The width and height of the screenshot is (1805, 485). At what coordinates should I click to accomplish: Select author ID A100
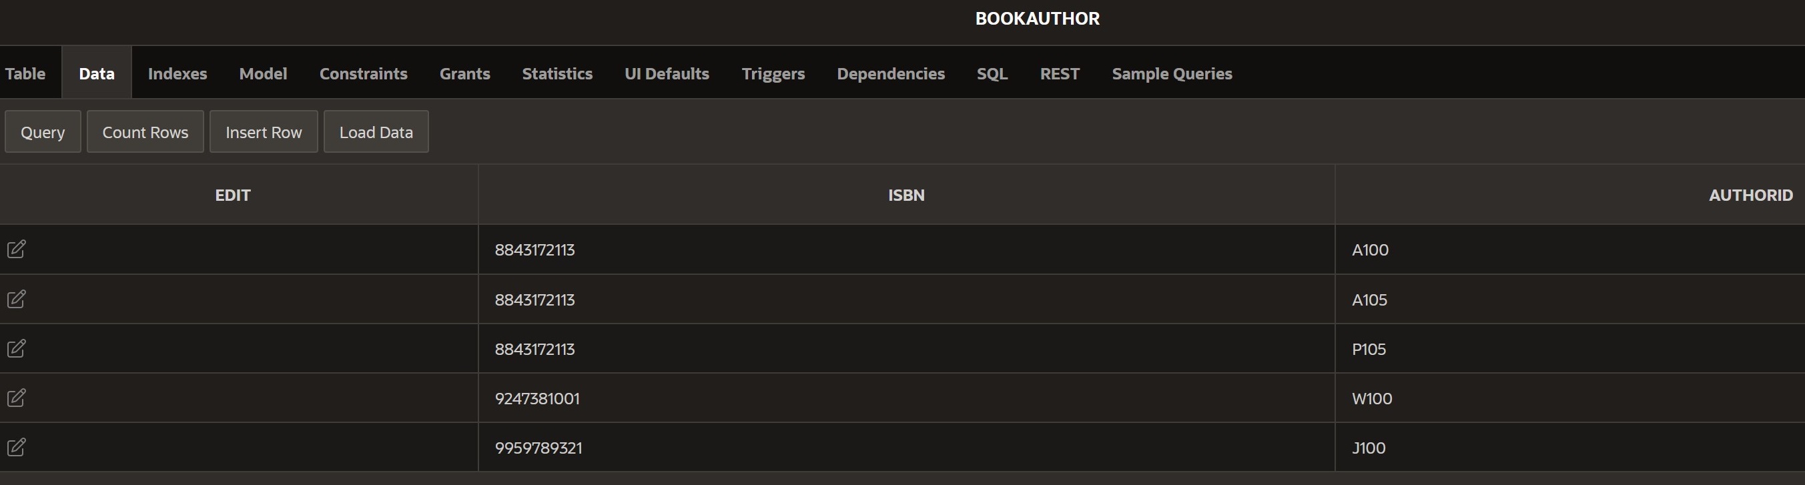pyautogui.click(x=1370, y=250)
